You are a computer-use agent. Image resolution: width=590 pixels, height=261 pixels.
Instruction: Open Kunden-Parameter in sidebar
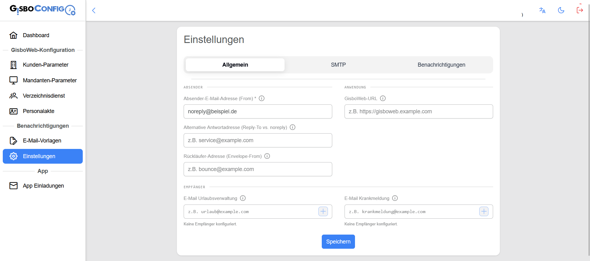point(43,65)
